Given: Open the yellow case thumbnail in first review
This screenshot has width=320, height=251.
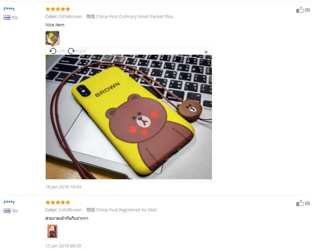Looking at the screenshot, I should click(52, 38).
